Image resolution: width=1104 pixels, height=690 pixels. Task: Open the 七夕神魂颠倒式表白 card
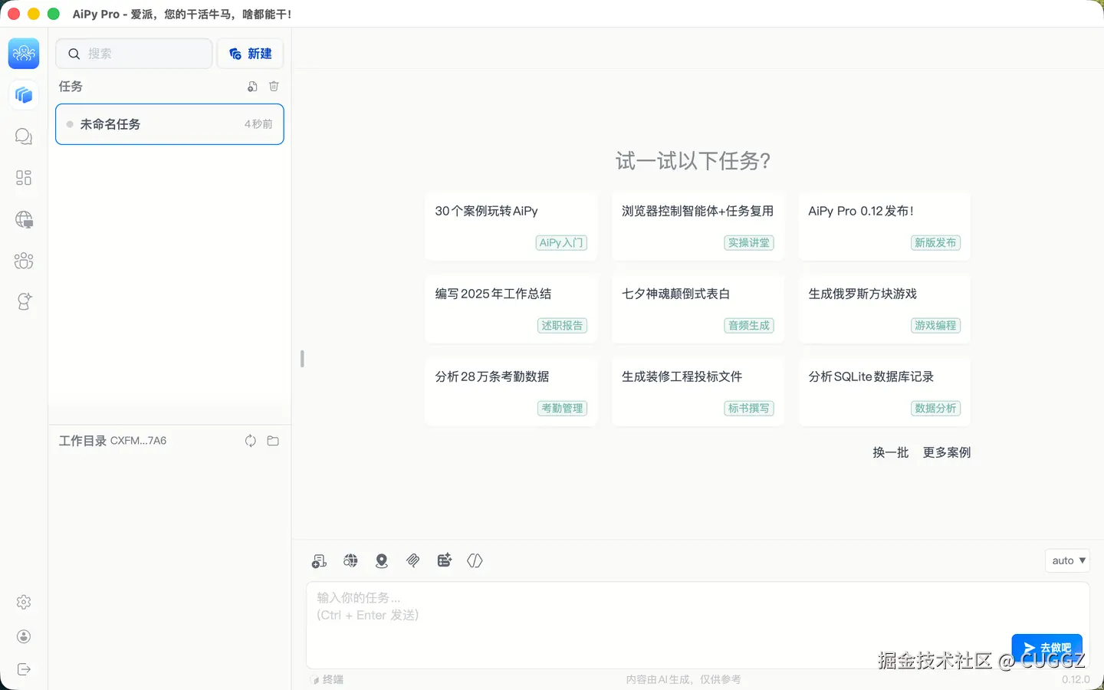pos(698,310)
